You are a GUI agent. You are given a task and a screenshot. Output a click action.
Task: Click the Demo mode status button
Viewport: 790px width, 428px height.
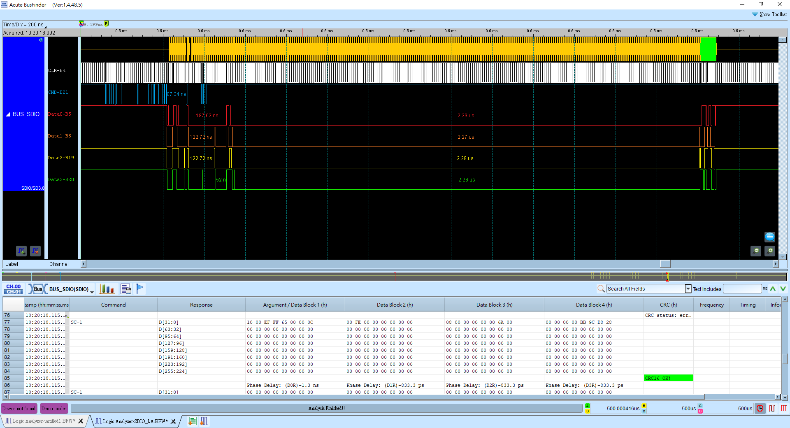[54, 409]
